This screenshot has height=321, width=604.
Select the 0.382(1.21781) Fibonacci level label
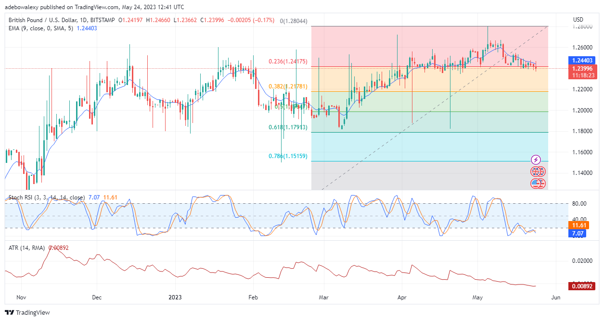287,86
